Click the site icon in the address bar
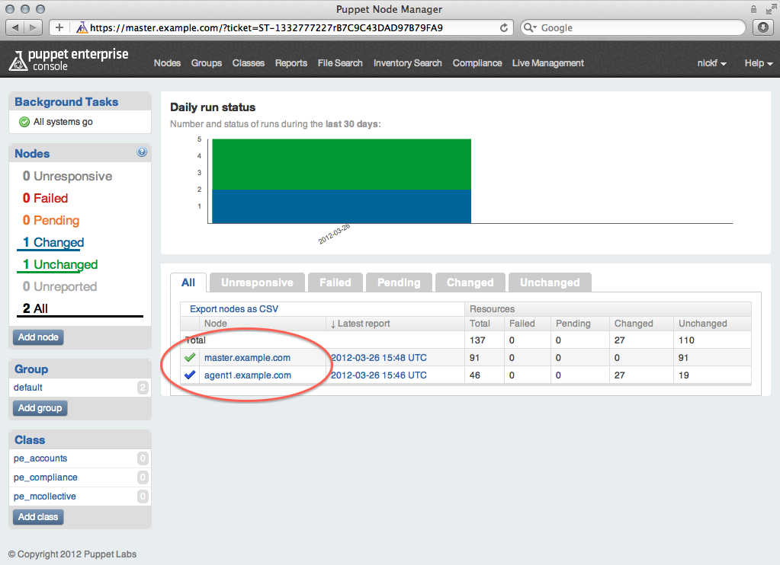Screen dimensions: 780x565 82,28
